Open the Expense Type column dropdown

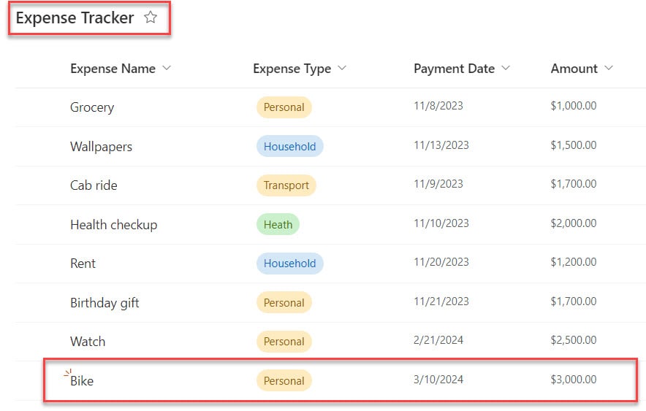342,68
